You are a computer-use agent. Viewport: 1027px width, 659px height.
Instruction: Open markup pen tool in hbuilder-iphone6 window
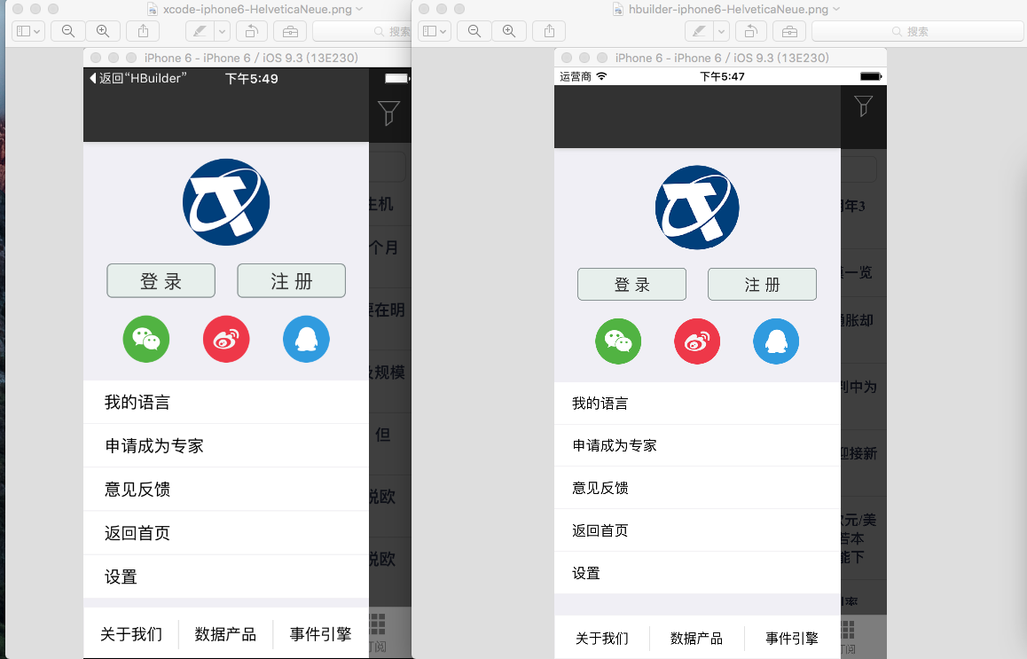[x=699, y=31]
